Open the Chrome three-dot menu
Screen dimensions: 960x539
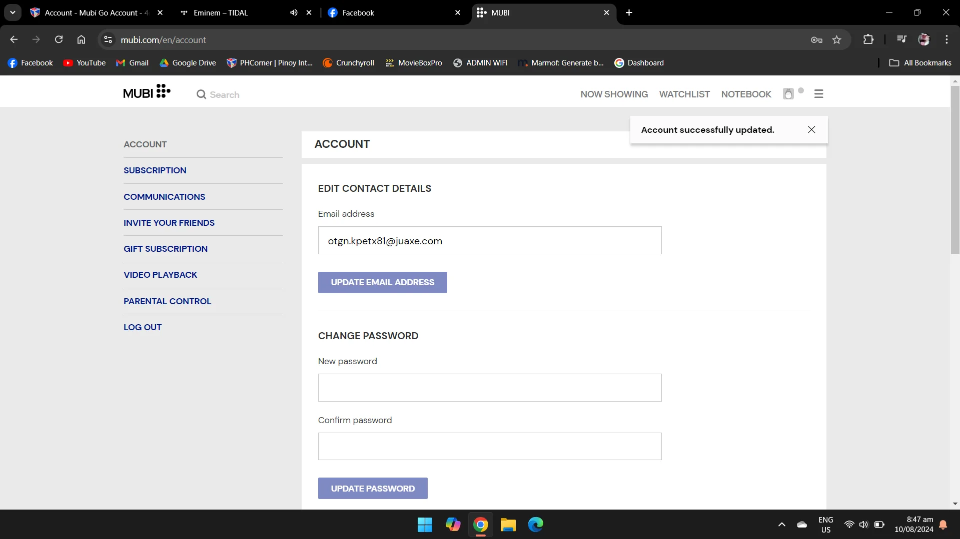946,39
